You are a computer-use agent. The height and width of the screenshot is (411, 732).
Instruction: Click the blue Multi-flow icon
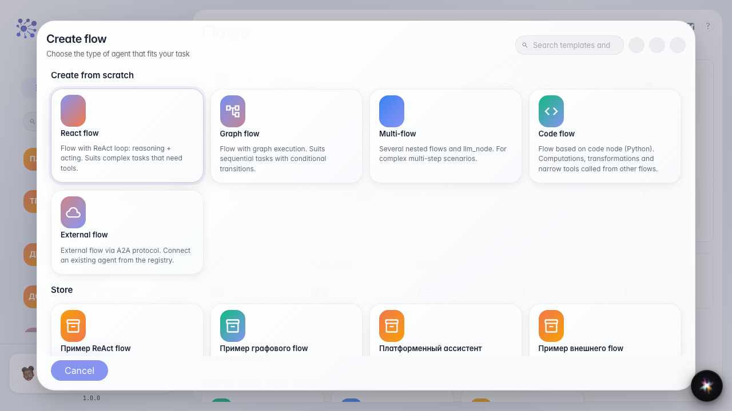392,111
